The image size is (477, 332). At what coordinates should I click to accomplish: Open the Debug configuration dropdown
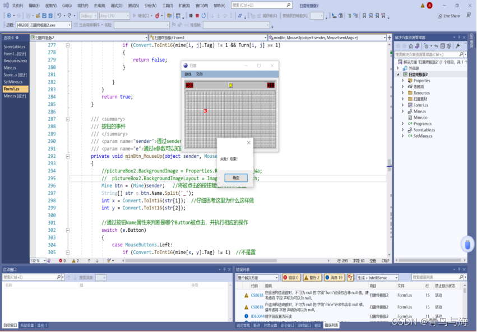(x=88, y=16)
